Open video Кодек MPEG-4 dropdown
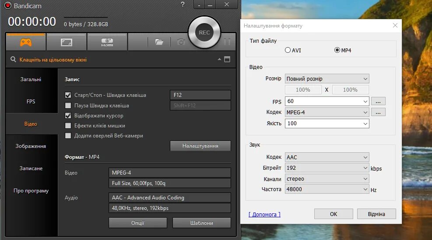This screenshot has height=240, width=432. [x=327, y=112]
